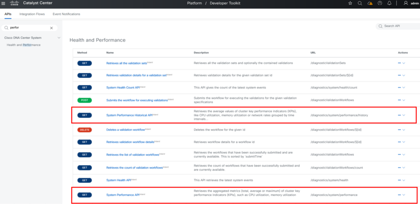Expand the Retrieves validation workflow details row
Image resolution: width=420 pixels, height=204 pixels.
(404, 142)
